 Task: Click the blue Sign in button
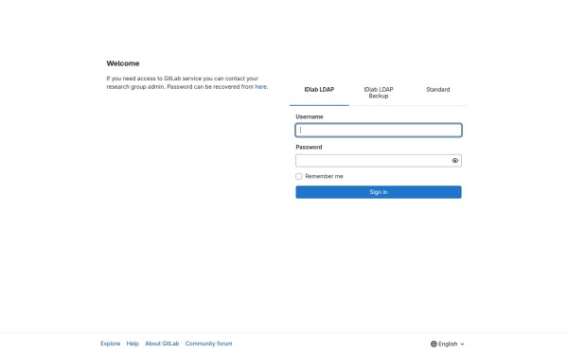pos(379,192)
